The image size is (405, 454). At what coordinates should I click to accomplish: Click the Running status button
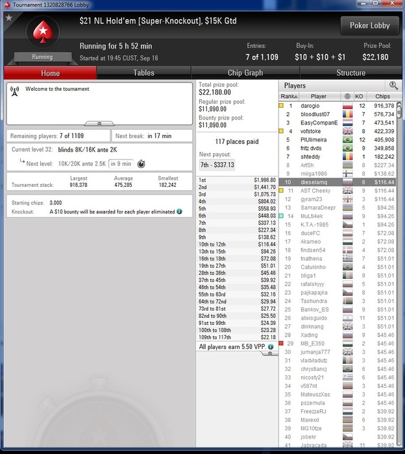(43, 57)
